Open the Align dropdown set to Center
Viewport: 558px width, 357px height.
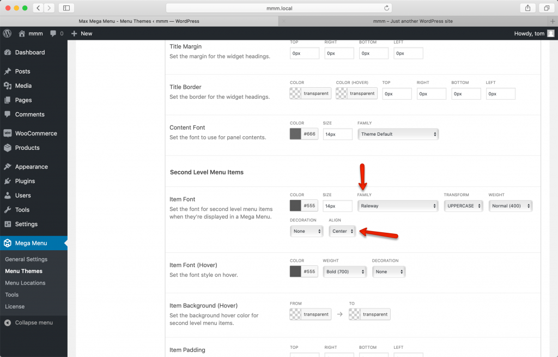pos(342,231)
